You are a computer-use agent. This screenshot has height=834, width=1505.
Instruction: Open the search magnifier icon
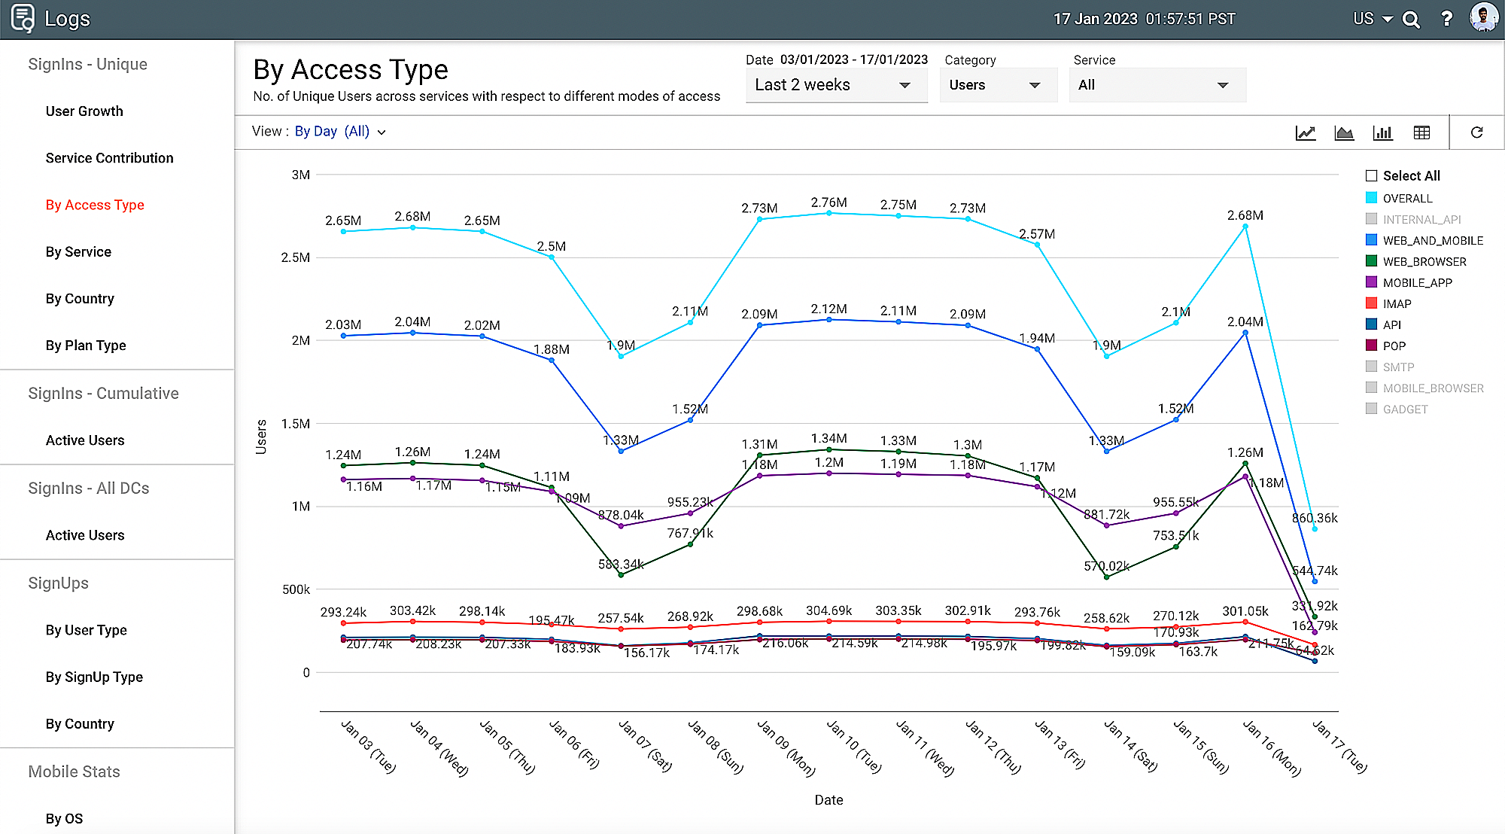click(x=1412, y=20)
